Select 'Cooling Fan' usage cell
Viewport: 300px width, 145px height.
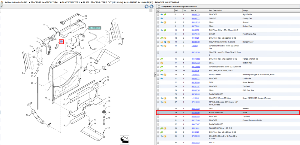247,19
